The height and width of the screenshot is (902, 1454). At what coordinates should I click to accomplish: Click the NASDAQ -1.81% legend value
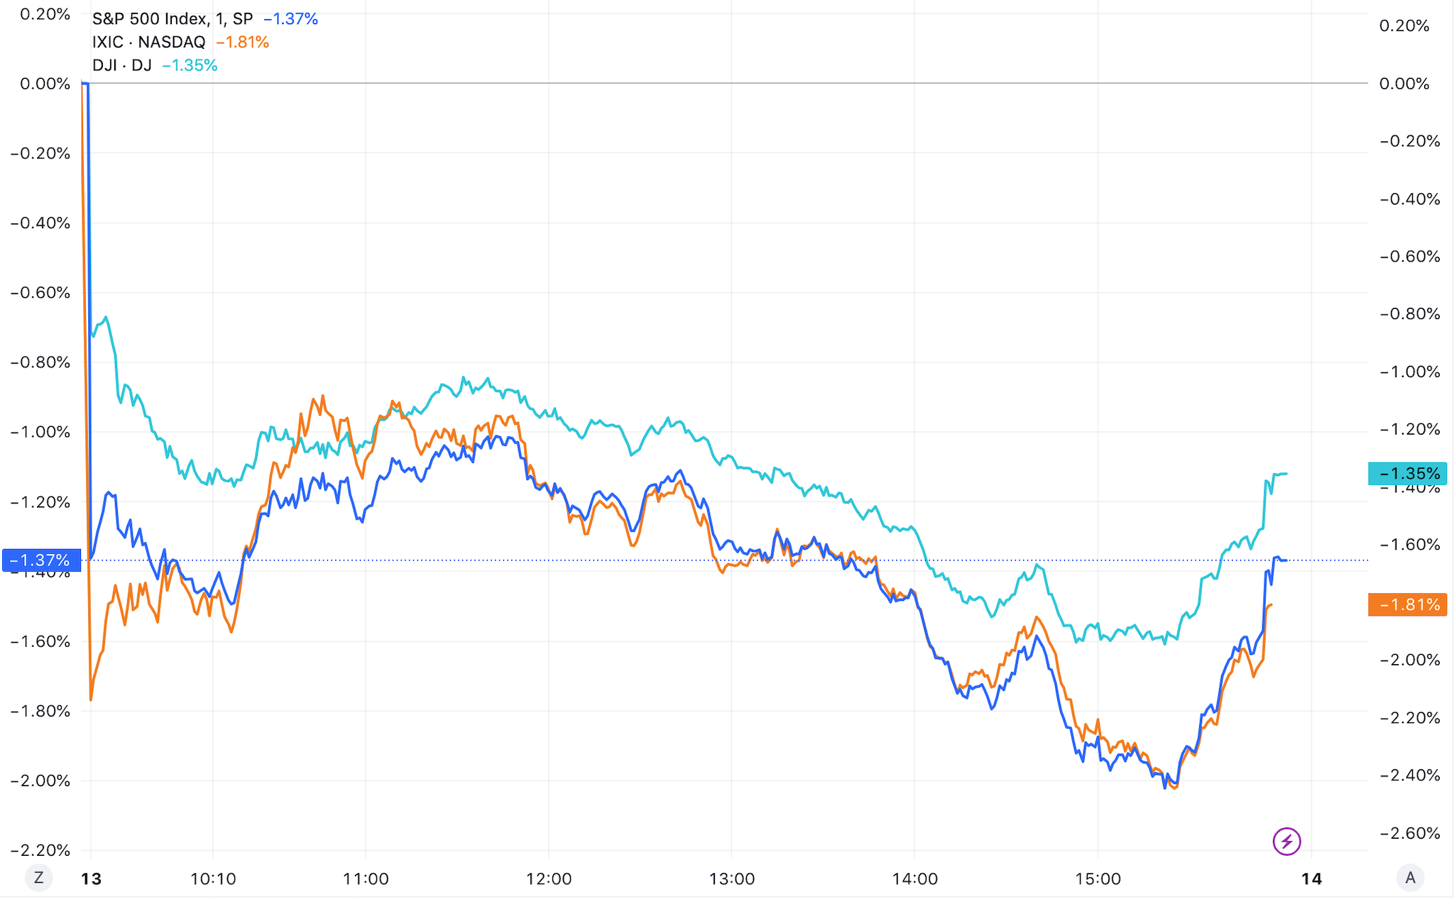coord(243,43)
